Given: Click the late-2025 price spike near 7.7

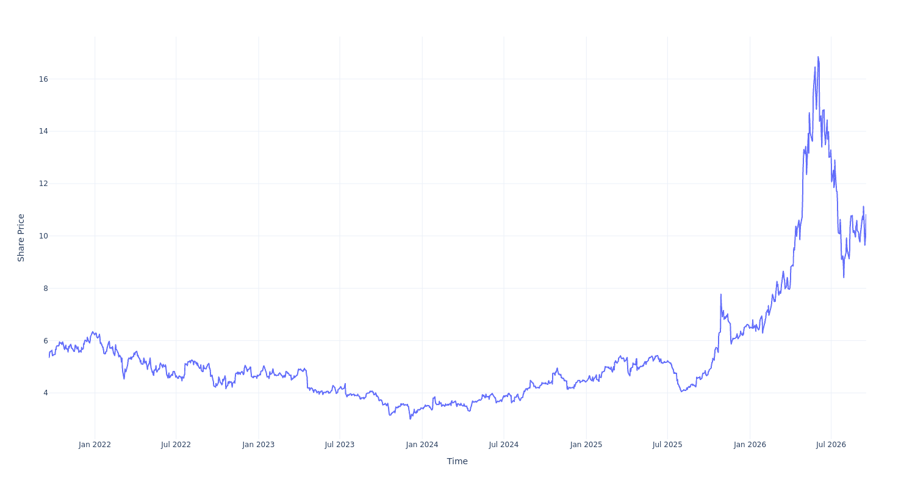Looking at the screenshot, I should (720, 295).
